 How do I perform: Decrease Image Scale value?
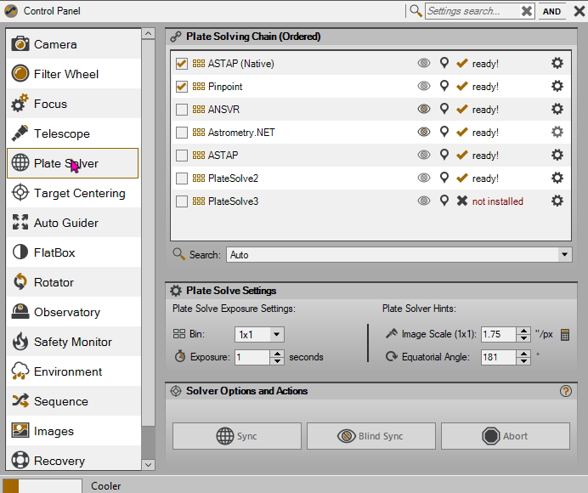coord(523,337)
